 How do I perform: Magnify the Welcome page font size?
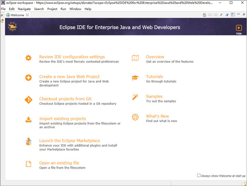[x=227, y=15]
